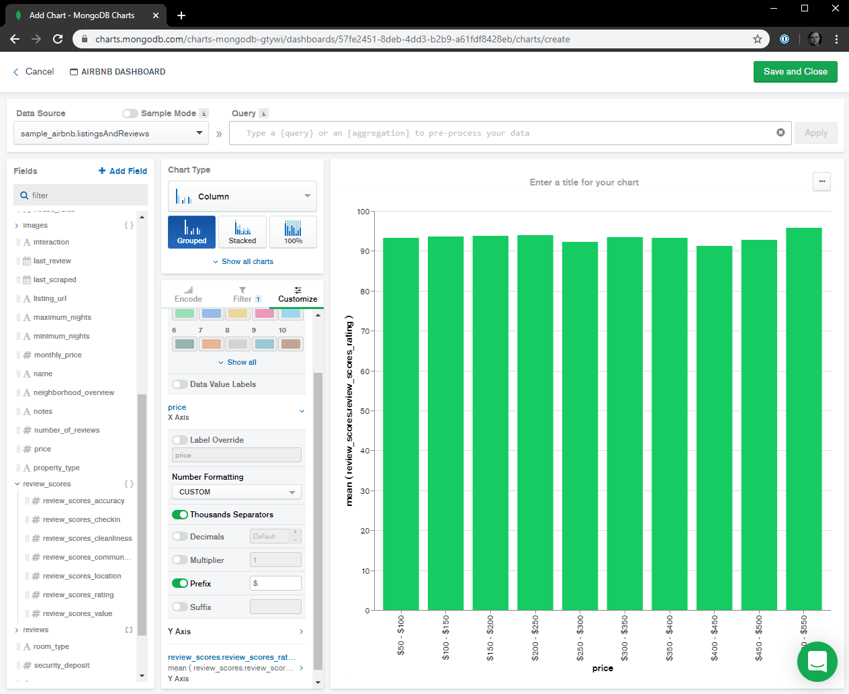
Task: Click the Show all charts link
Action: (x=243, y=261)
